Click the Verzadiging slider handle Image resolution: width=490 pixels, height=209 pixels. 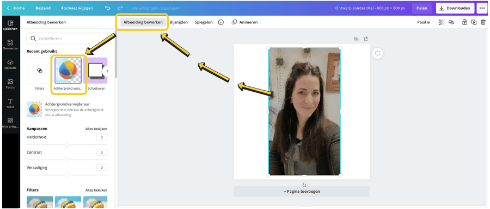[x=67, y=175]
